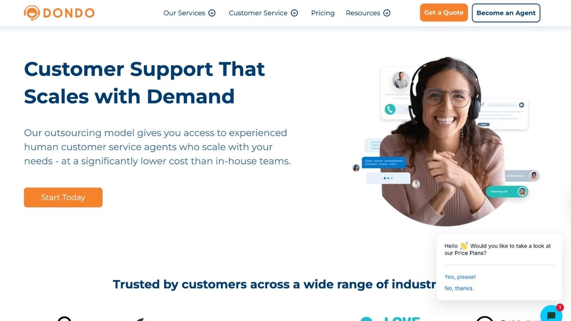The height and width of the screenshot is (321, 571).
Task: Expand the Resources dropdown chevron
Action: (x=387, y=13)
